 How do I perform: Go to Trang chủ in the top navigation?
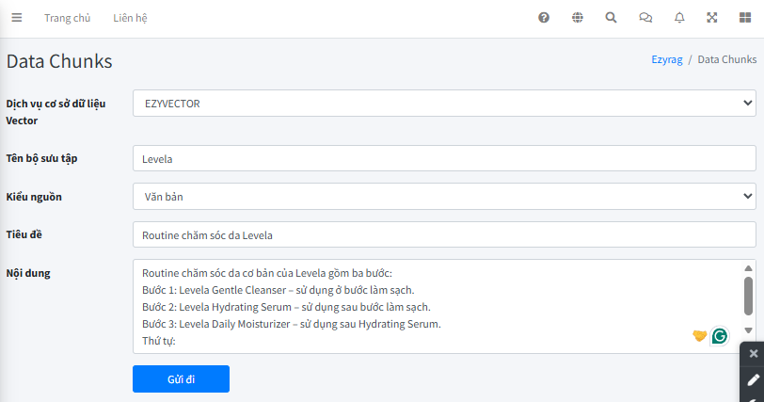(67, 18)
